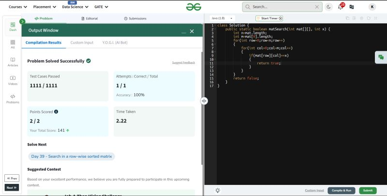The image size is (387, 196).
Task: Click the language translate icon
Action: point(352,7)
